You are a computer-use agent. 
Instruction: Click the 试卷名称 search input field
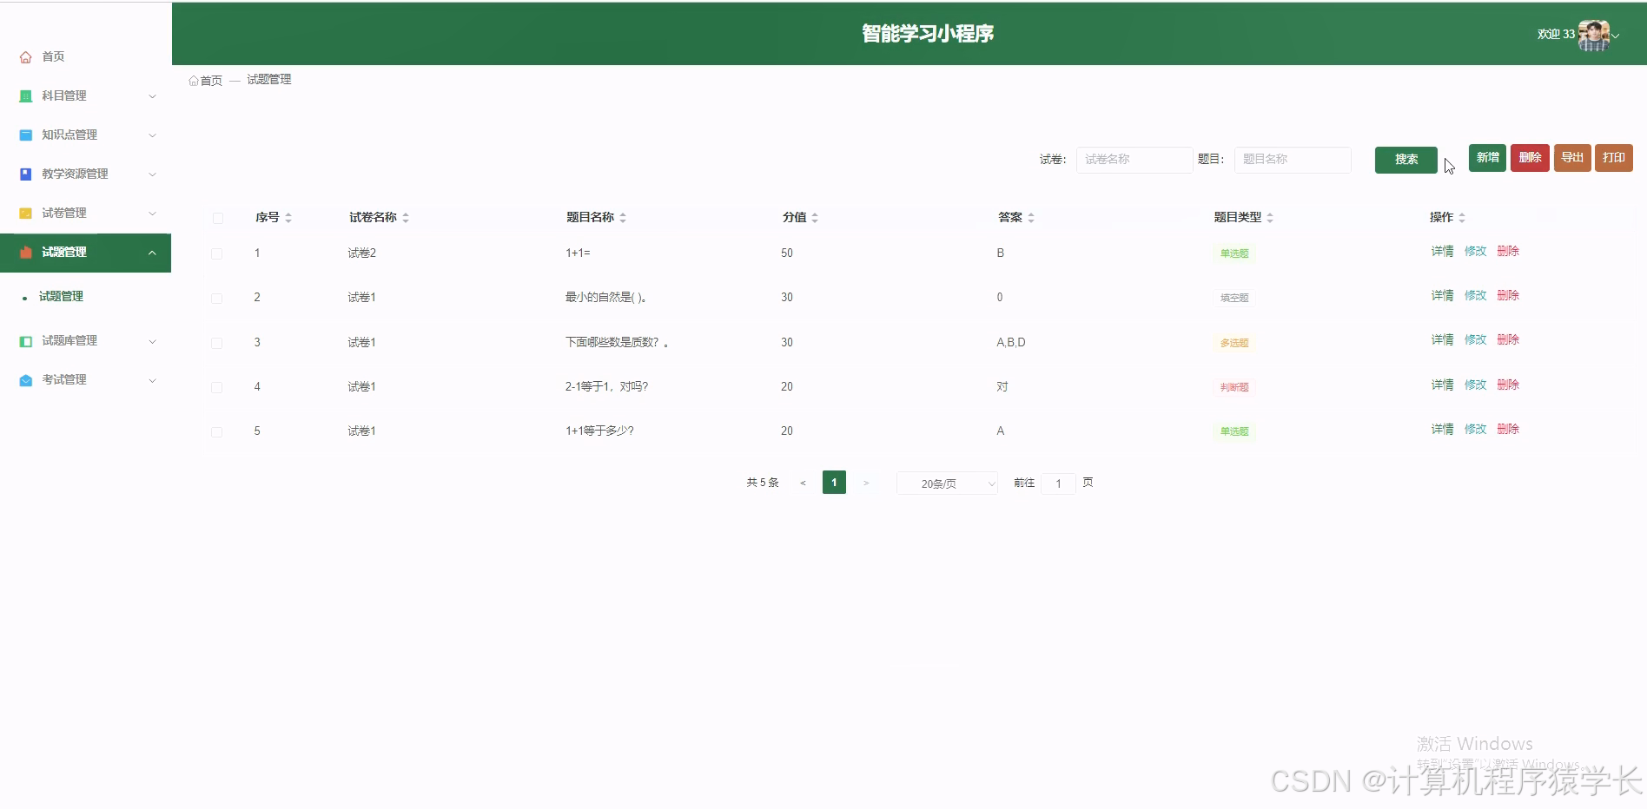click(1133, 160)
